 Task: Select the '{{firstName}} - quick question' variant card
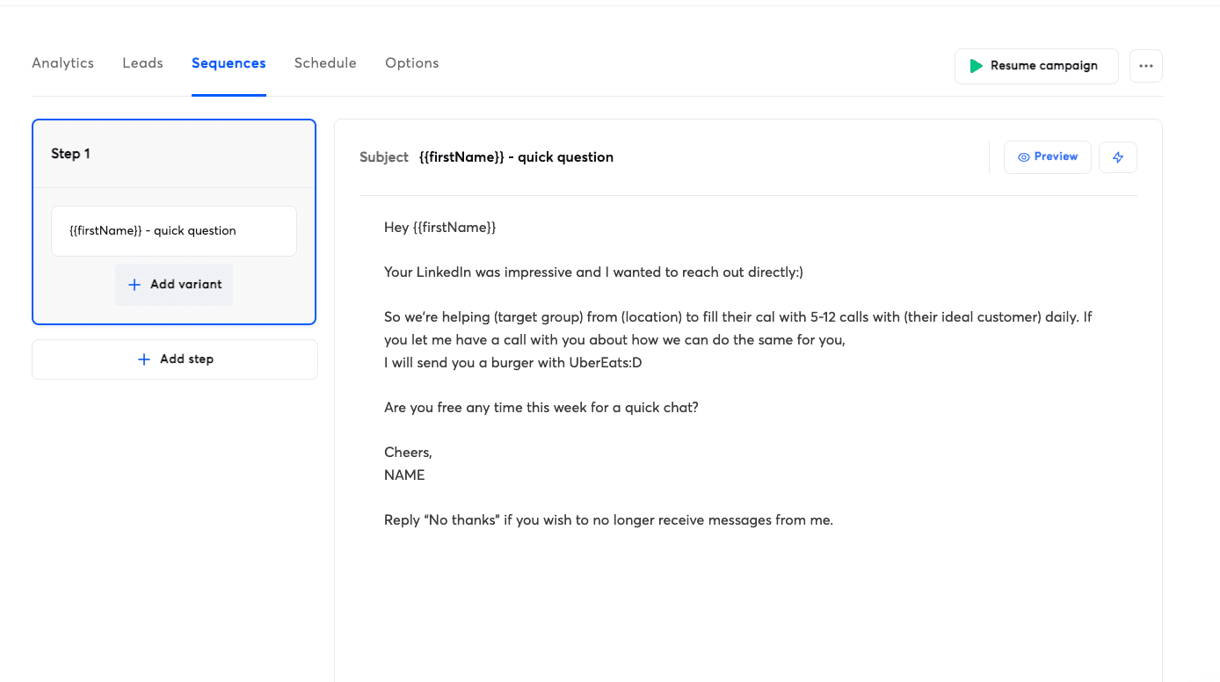tap(174, 231)
